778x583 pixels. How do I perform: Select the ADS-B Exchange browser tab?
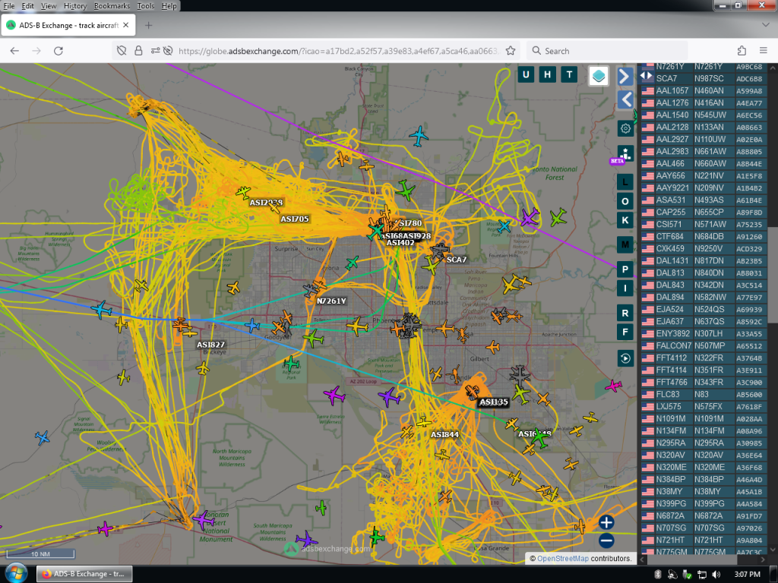[68, 25]
